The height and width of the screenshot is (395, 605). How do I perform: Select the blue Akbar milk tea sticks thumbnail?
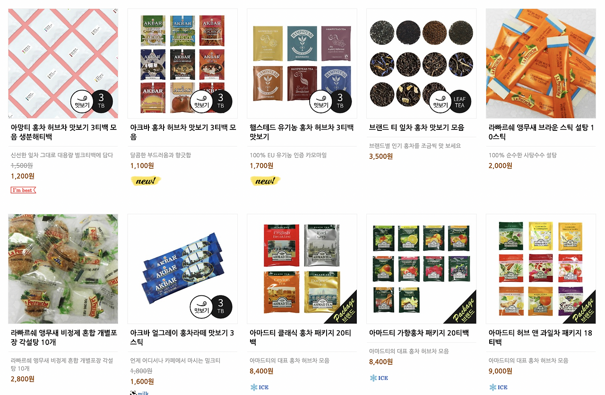(182, 269)
